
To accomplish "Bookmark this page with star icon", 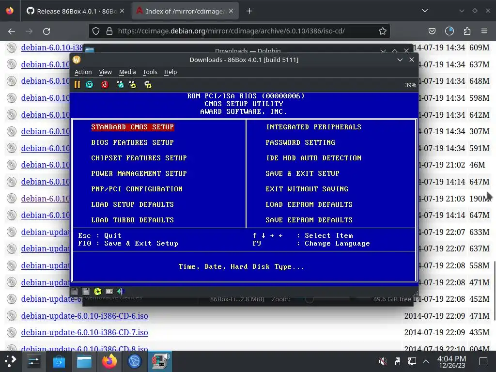I will coord(383,31).
